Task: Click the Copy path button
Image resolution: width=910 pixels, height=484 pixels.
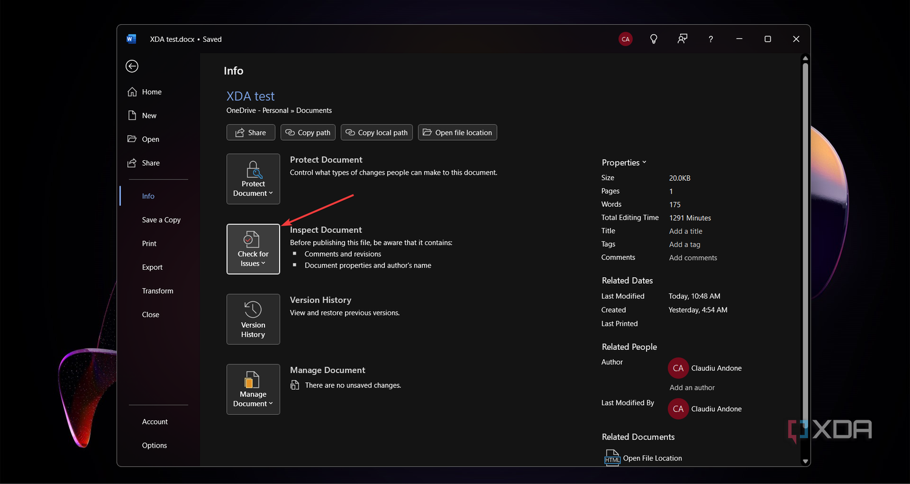Action: (x=308, y=132)
